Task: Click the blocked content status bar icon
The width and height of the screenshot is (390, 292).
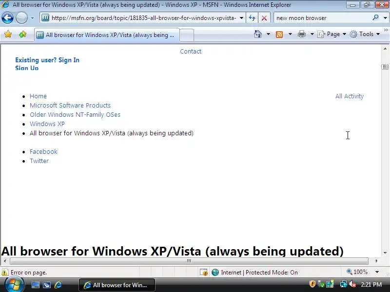Action: [x=204, y=273]
